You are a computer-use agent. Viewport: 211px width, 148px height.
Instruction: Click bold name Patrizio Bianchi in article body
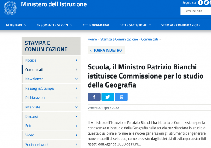[x=140, y=122]
